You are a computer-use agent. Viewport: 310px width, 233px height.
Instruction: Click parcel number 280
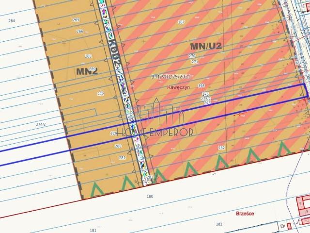tap(118, 146)
